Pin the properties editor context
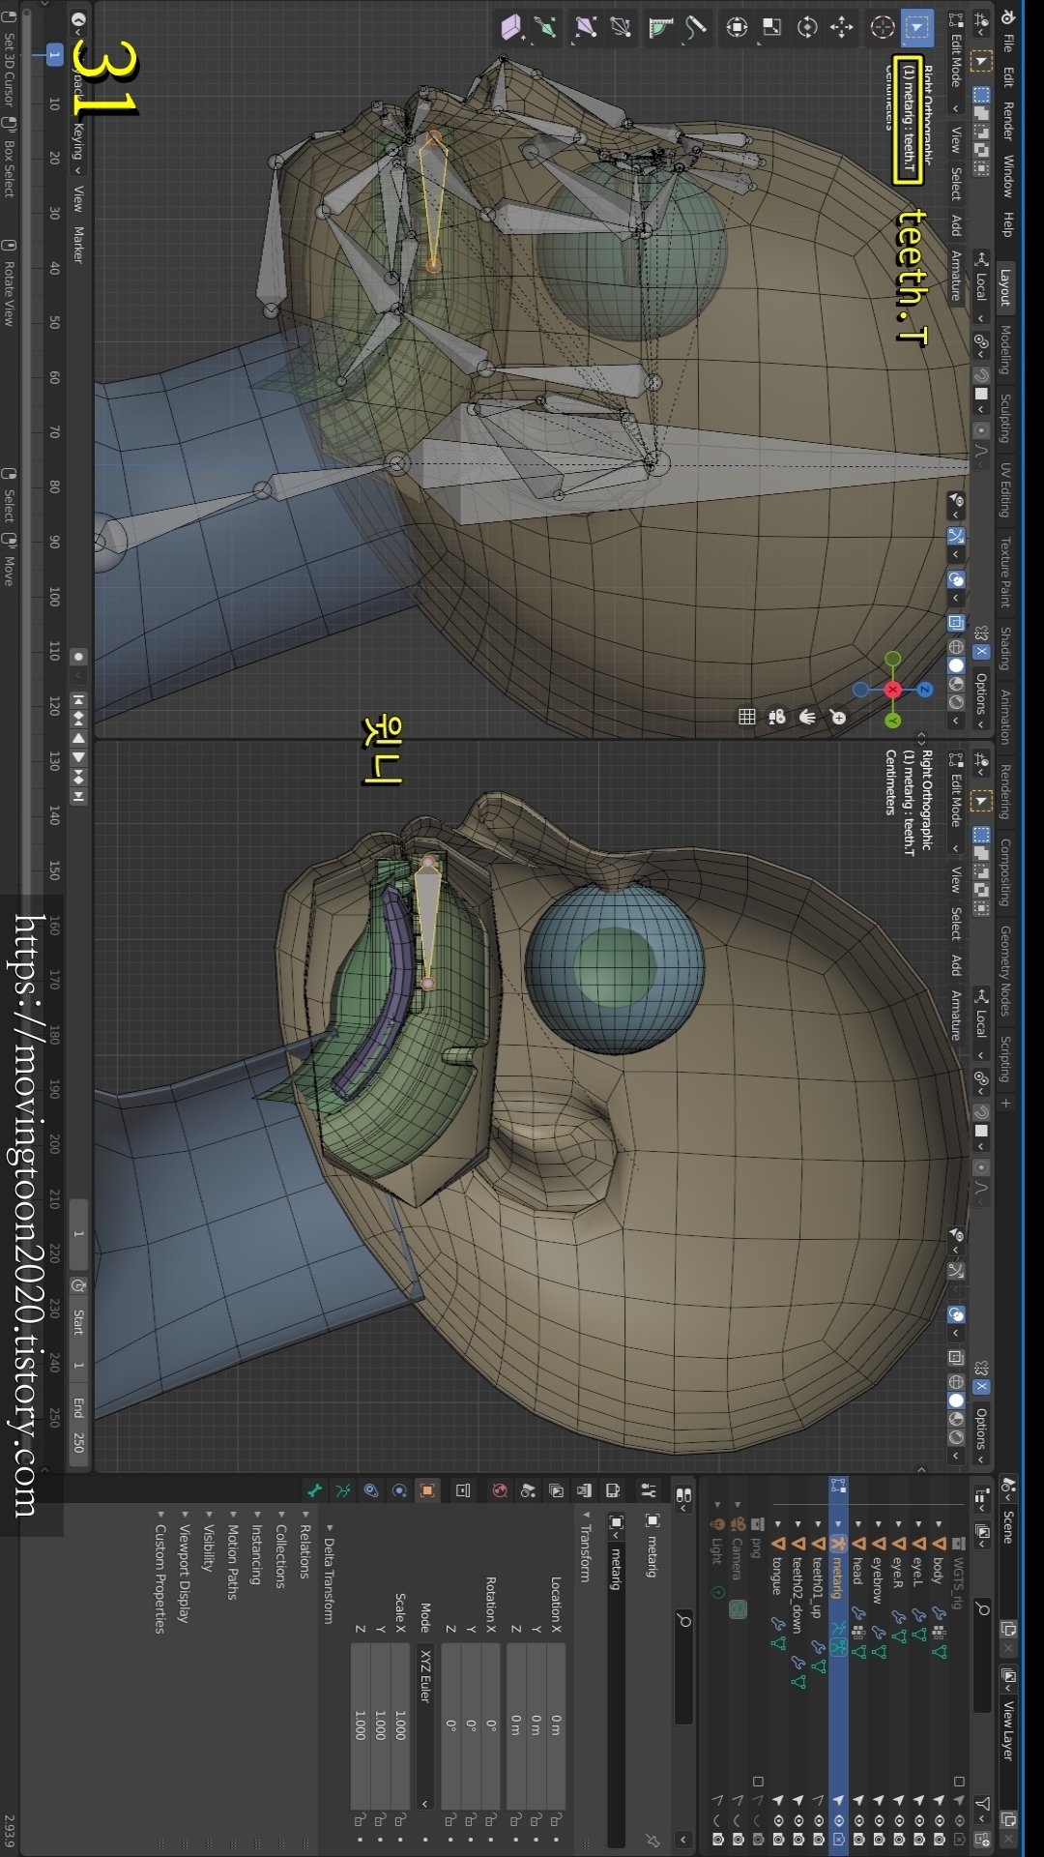This screenshot has width=1044, height=1857. tap(652, 1840)
